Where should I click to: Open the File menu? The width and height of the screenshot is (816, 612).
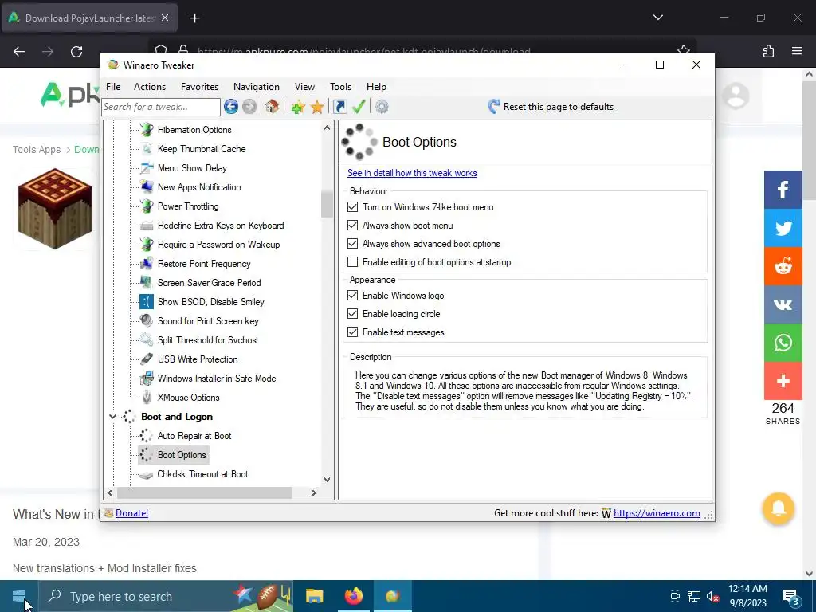click(113, 87)
